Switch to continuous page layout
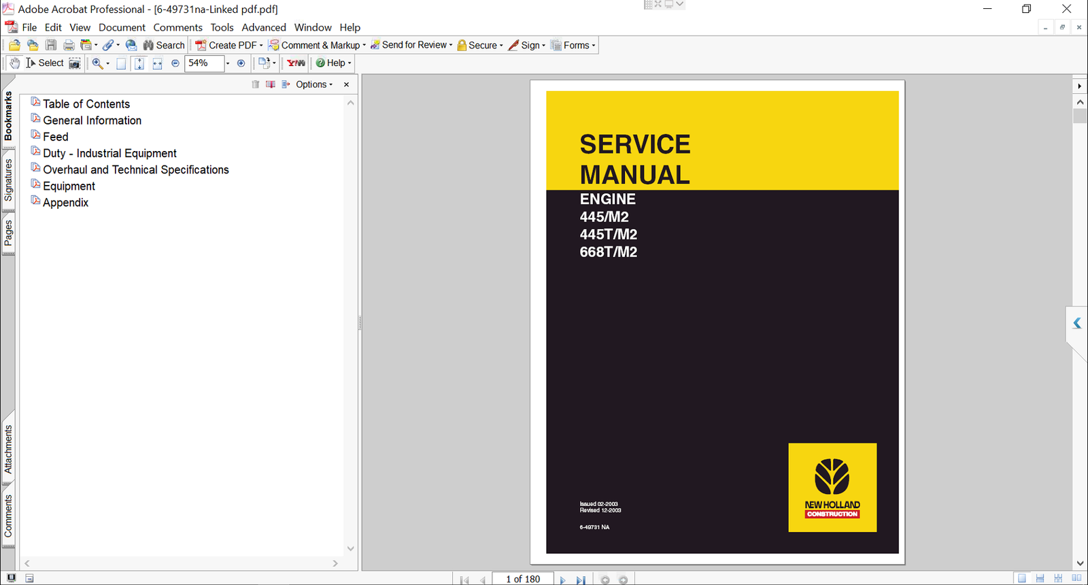This screenshot has width=1088, height=585. click(x=1040, y=578)
